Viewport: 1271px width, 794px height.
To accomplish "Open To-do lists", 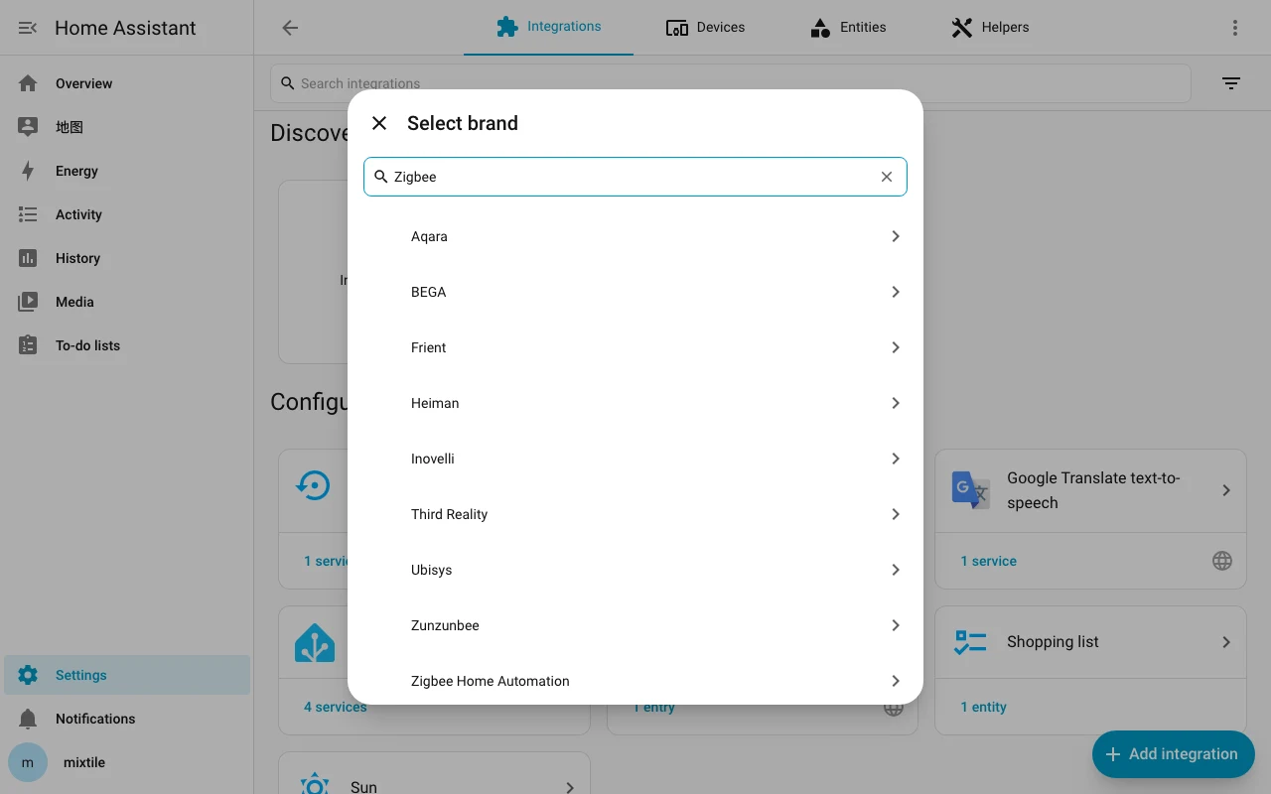I will 127,345.
